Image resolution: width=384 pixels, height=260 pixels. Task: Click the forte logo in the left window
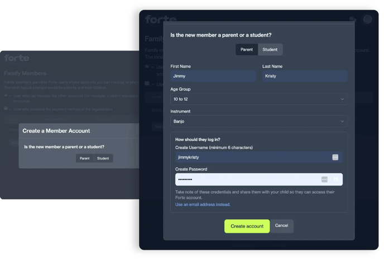click(17, 58)
